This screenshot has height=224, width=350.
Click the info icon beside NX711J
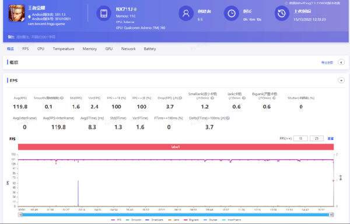[x=135, y=9]
